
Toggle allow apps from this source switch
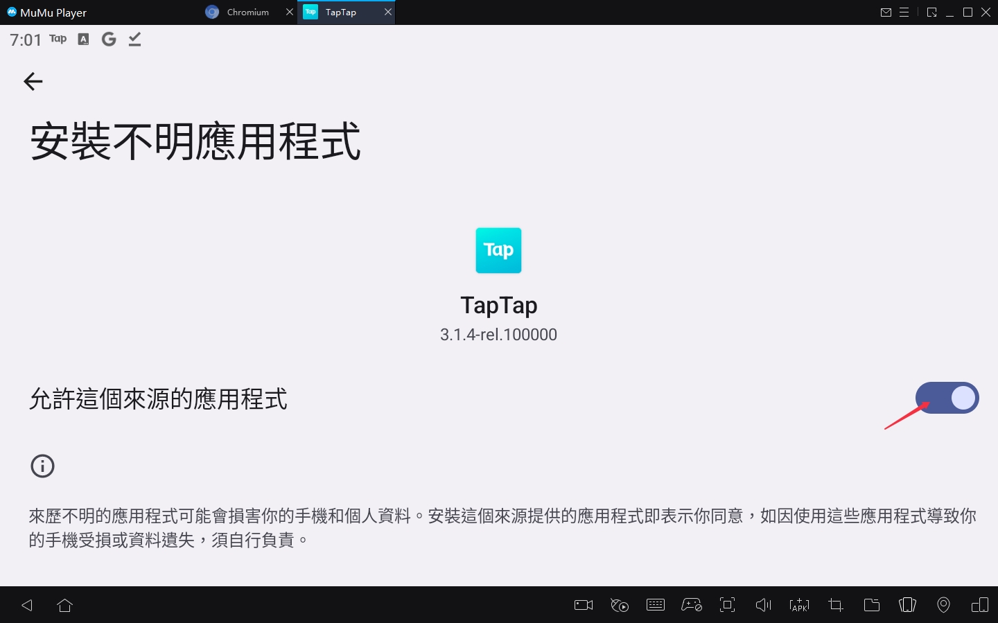(947, 398)
